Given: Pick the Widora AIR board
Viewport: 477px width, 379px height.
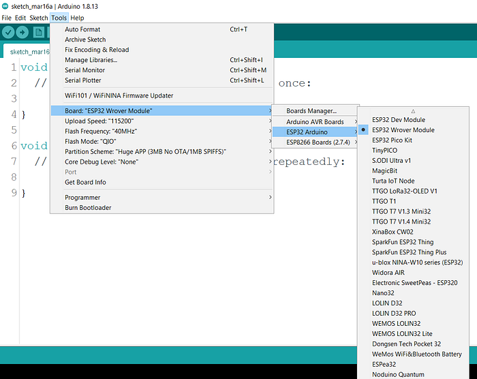Looking at the screenshot, I should pos(413,273).
